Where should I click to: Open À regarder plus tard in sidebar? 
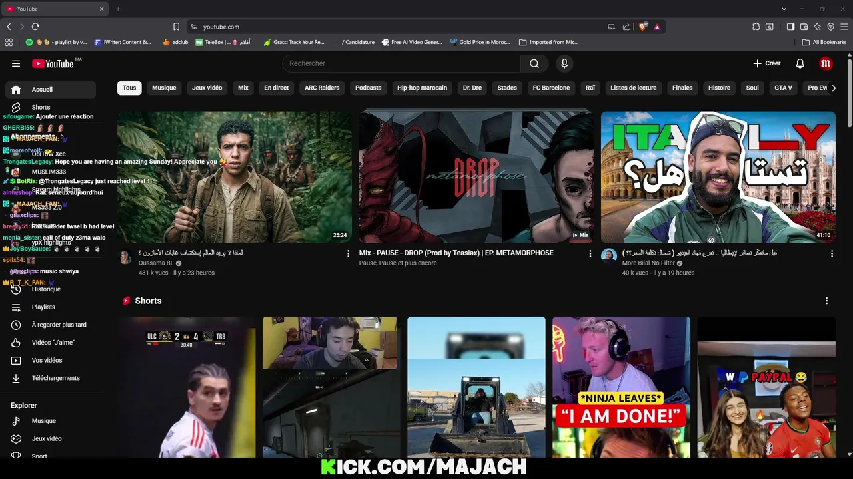pyautogui.click(x=51, y=325)
